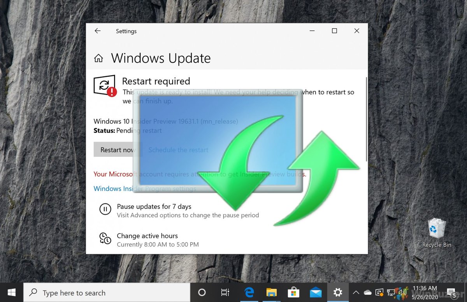Viewport: 467px width, 302px height.
Task: Open Settings home via the house icon
Action: point(98,59)
